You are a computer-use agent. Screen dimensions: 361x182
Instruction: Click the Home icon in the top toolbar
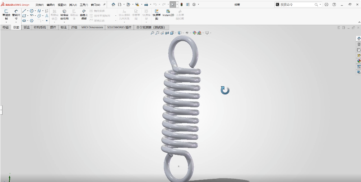114,5
